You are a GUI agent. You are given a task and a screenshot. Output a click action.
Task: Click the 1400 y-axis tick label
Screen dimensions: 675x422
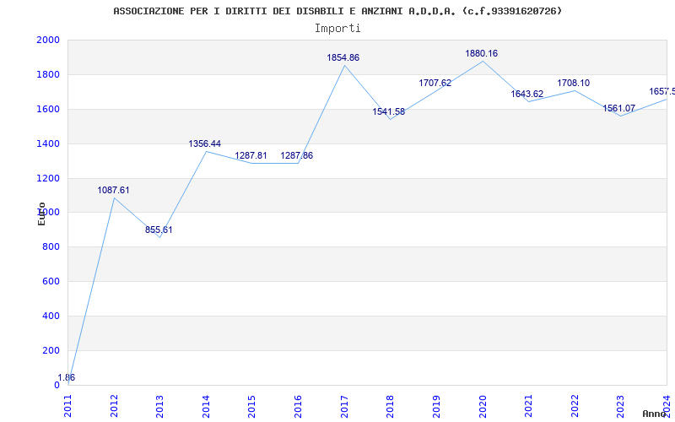pyautogui.click(x=48, y=143)
